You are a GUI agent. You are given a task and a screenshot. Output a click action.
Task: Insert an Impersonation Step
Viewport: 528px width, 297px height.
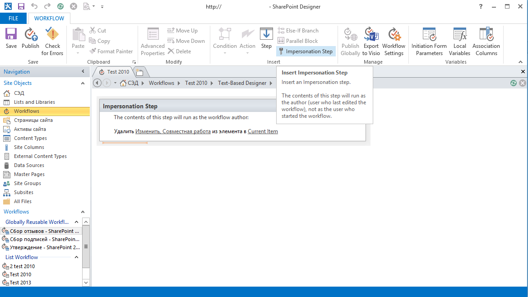(x=306, y=51)
